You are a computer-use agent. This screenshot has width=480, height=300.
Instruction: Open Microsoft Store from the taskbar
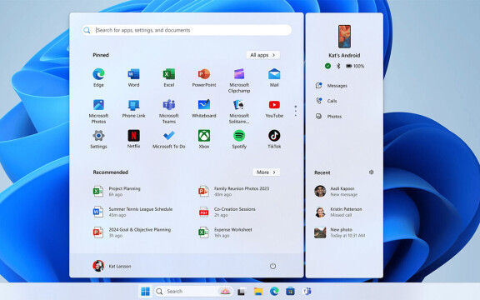pyautogui.click(x=290, y=291)
